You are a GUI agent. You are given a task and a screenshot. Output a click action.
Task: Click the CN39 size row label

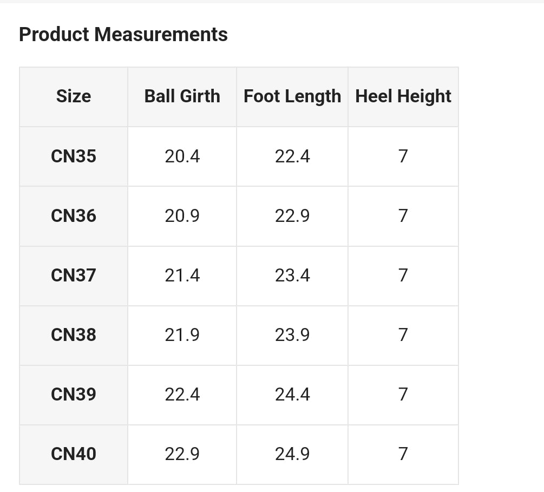[x=74, y=395]
